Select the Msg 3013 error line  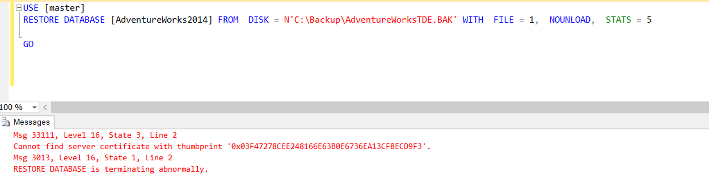(x=93, y=158)
